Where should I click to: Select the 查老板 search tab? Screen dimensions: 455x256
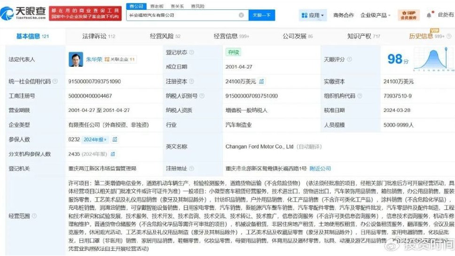[157, 6]
